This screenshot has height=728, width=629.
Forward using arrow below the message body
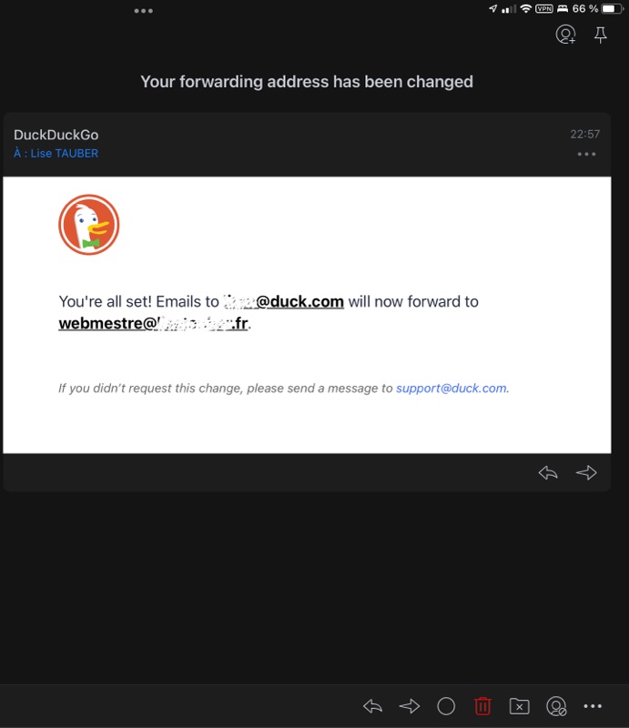(586, 472)
